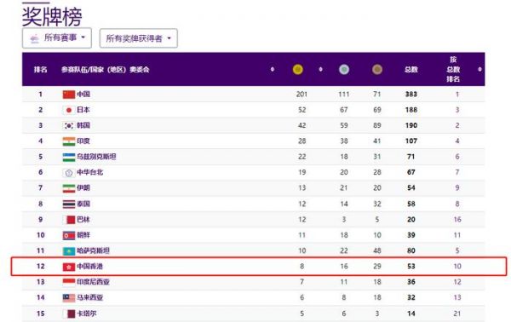Open the 马来西亚 team link

coord(89,297)
